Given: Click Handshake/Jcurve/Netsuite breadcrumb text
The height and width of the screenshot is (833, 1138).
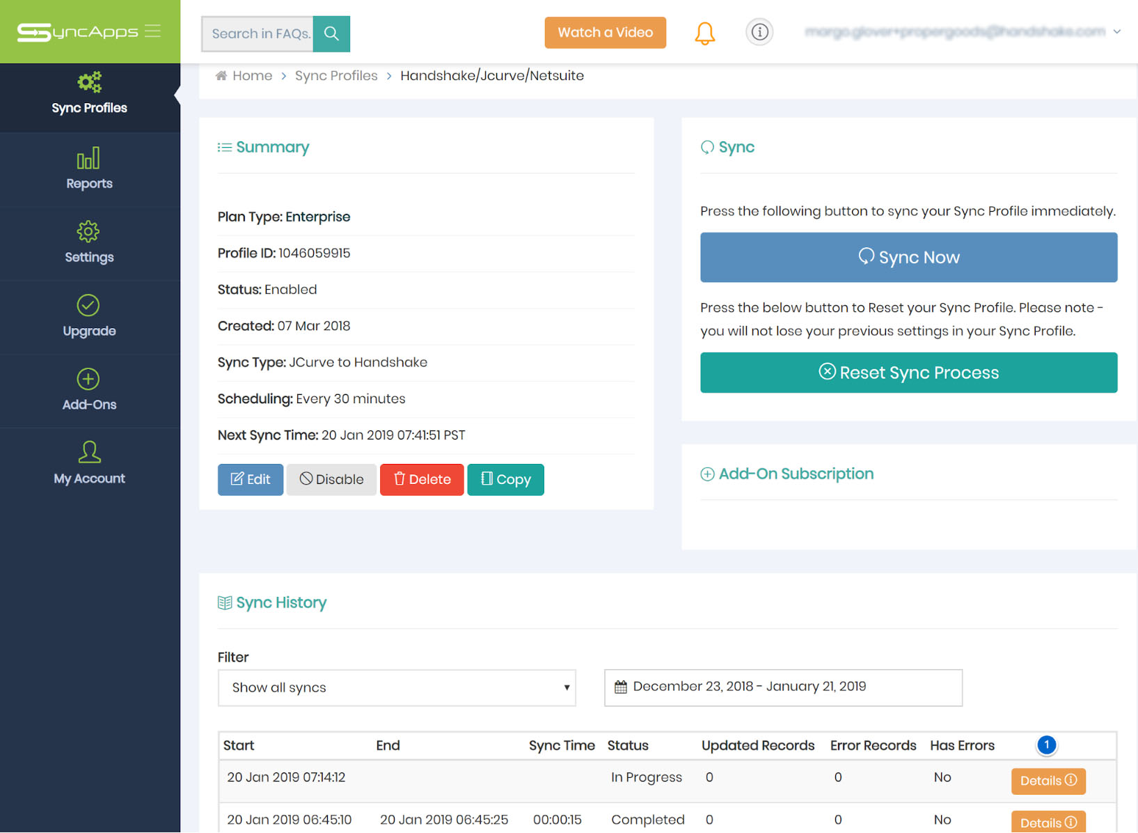Looking at the screenshot, I should click(x=492, y=76).
